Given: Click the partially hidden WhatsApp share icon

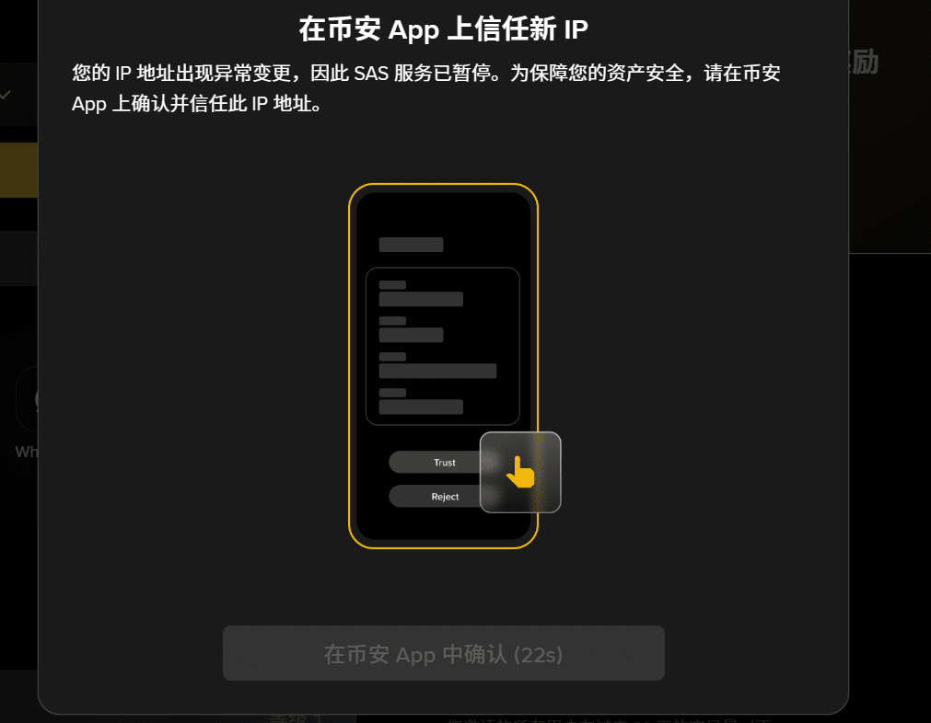Looking at the screenshot, I should (28, 399).
